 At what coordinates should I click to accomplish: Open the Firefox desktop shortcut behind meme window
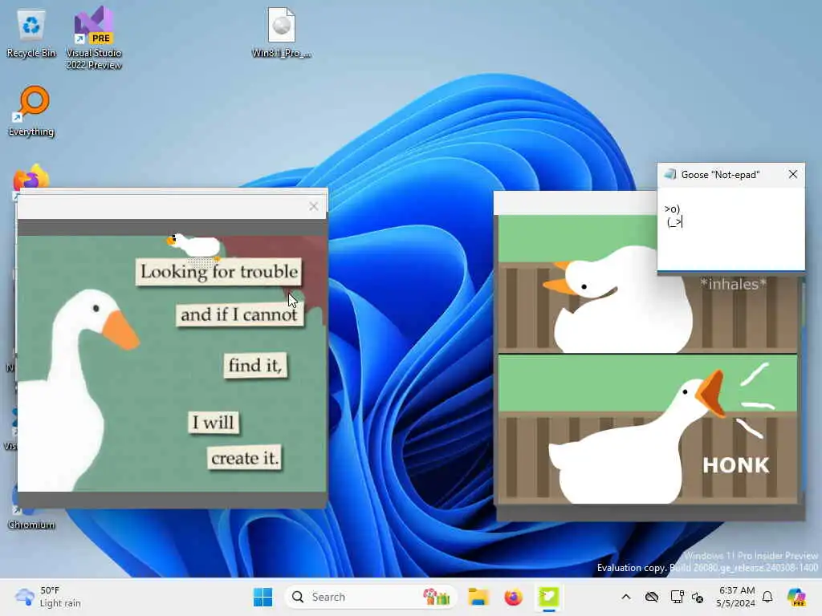click(x=31, y=177)
